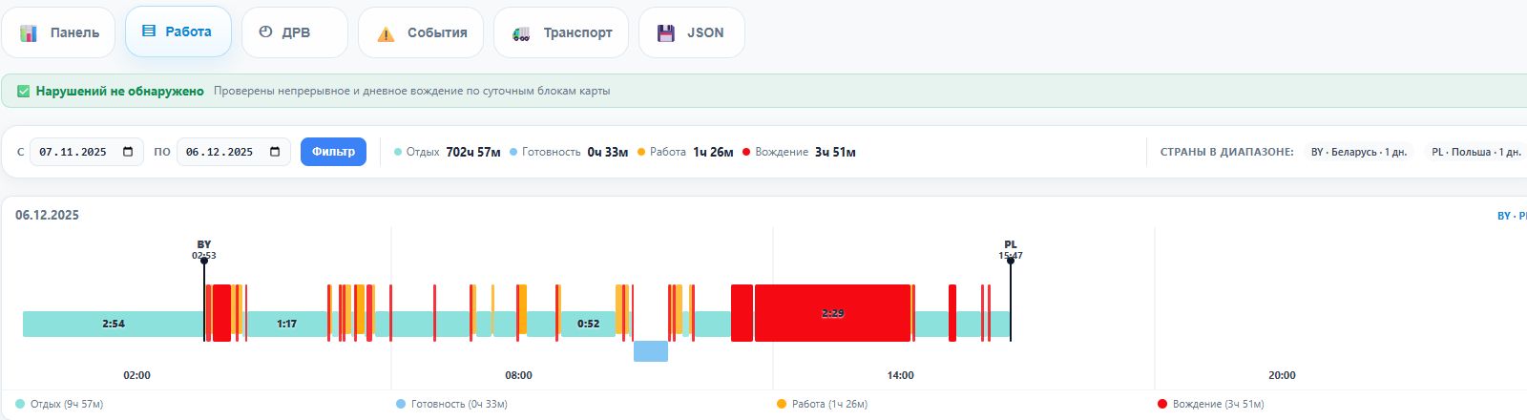Viewport: 1527px width, 420px height.
Task: Select the 2:54 rest block on timeline
Action: point(114,324)
